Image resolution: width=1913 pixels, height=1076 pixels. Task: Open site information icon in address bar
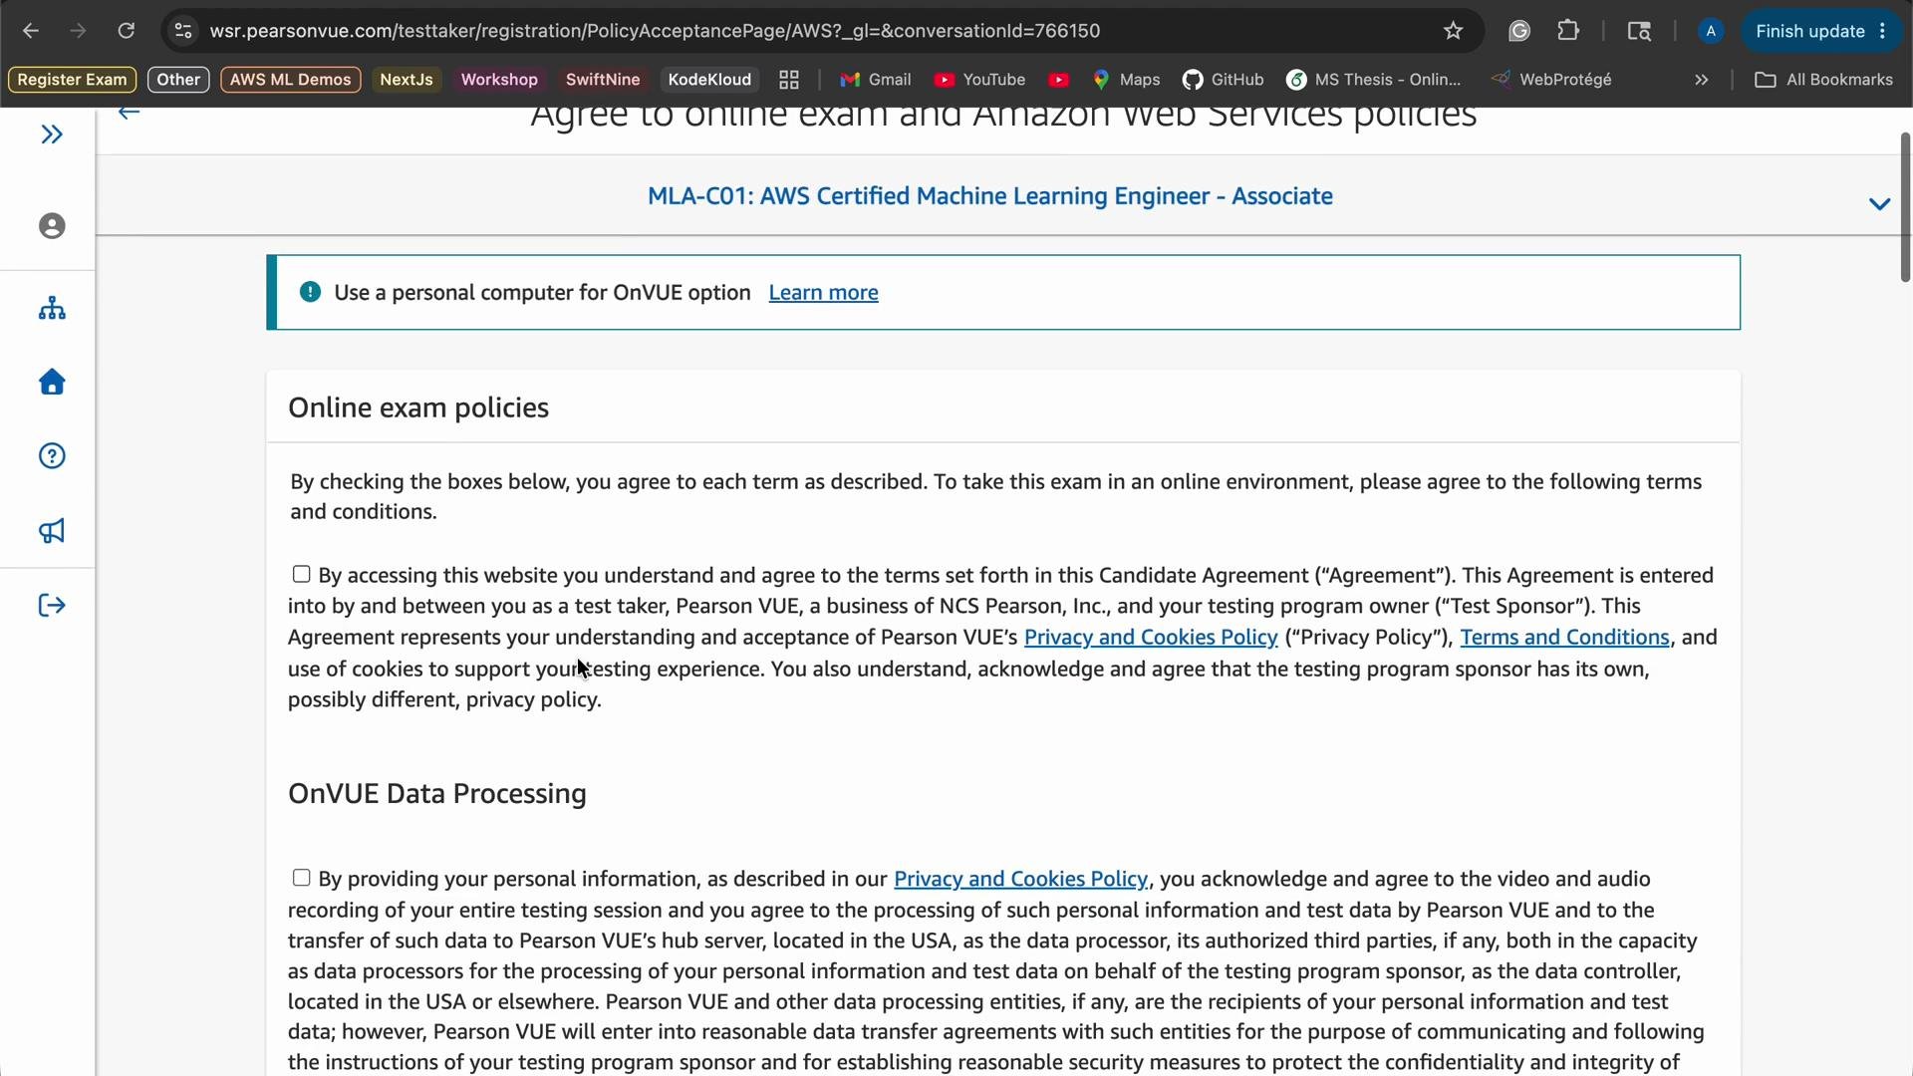183,31
